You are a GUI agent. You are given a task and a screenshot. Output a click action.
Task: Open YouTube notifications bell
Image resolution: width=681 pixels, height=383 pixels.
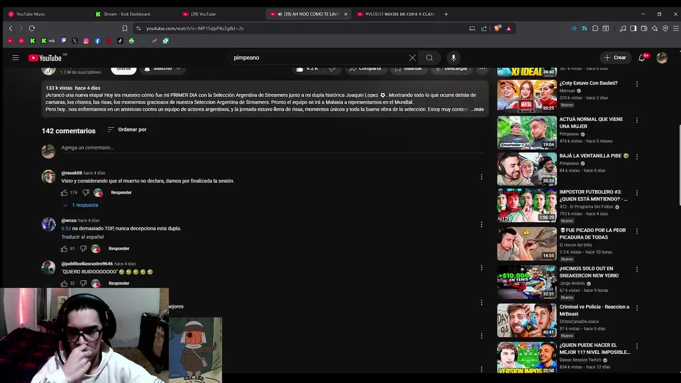pos(642,57)
